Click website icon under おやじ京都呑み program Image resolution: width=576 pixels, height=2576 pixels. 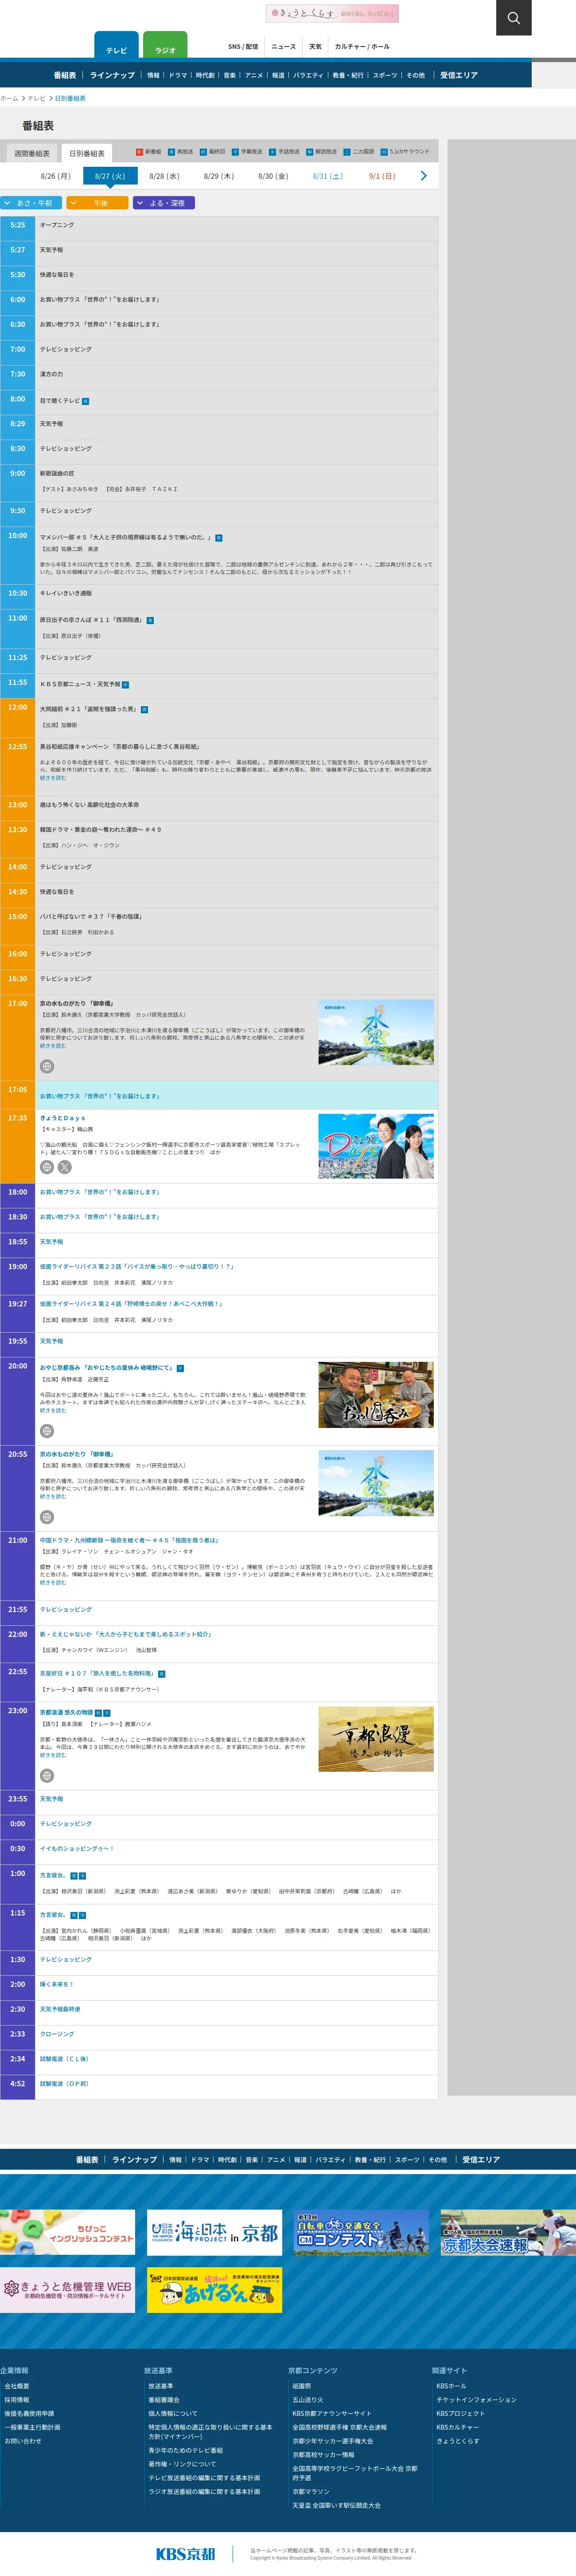[x=47, y=1431]
